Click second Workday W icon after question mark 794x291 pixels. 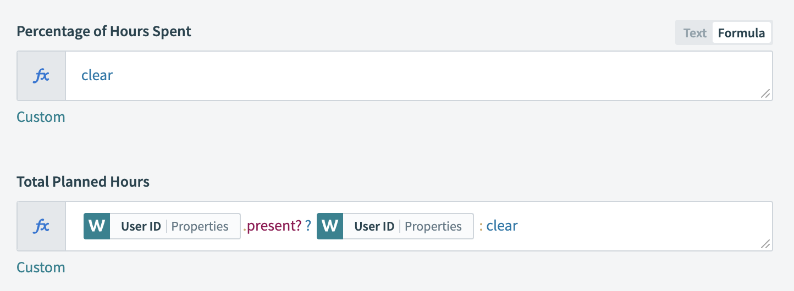tap(330, 226)
